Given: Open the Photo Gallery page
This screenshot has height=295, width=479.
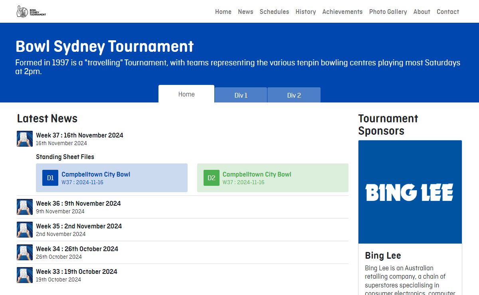Looking at the screenshot, I should [x=388, y=12].
